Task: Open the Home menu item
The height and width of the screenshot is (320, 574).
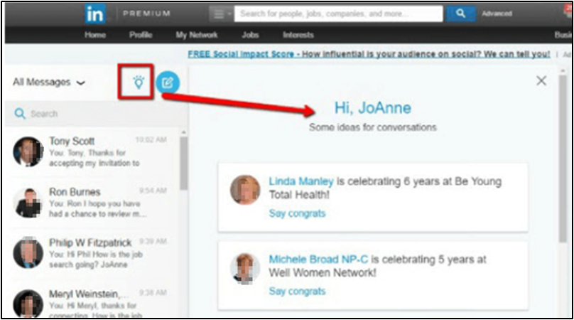Action: pyautogui.click(x=95, y=35)
